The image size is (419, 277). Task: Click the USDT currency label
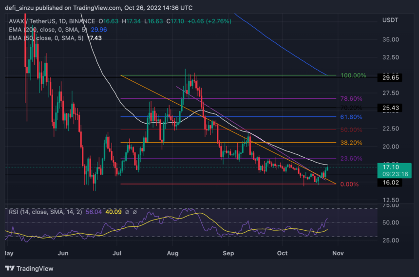(x=390, y=20)
